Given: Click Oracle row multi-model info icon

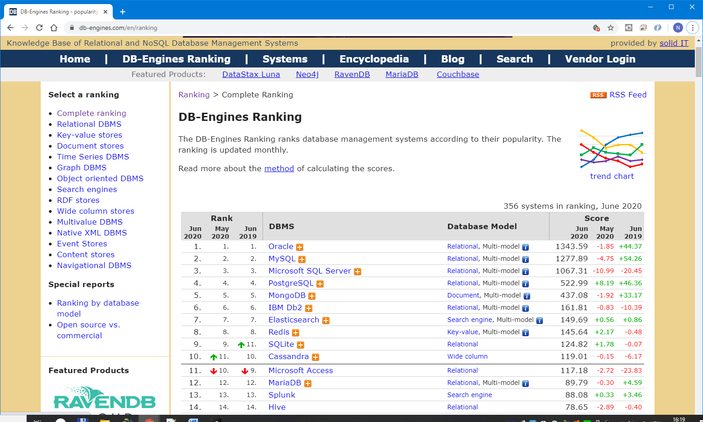Looking at the screenshot, I should pyautogui.click(x=526, y=247).
